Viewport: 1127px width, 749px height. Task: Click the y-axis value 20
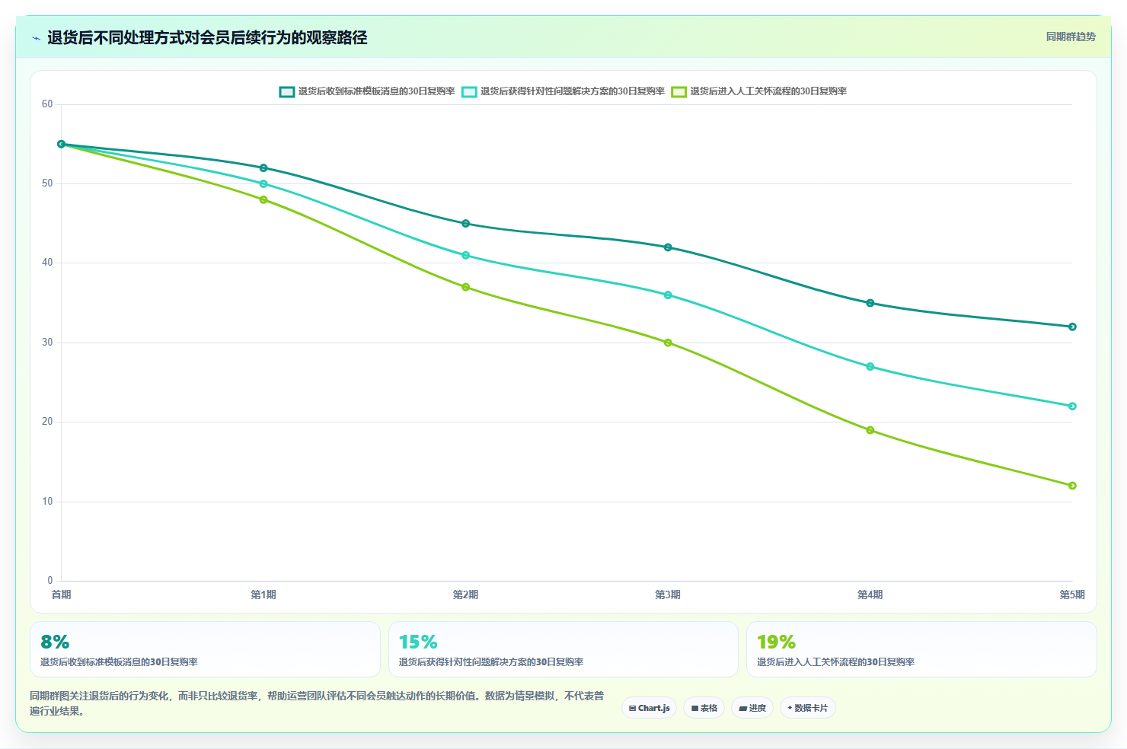[x=47, y=422]
